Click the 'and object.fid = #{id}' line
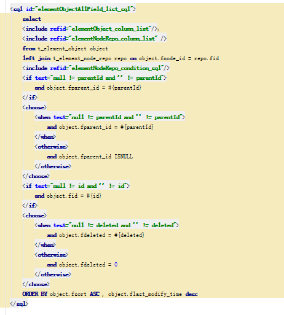This screenshot has height=315, width=284. [x=68, y=196]
